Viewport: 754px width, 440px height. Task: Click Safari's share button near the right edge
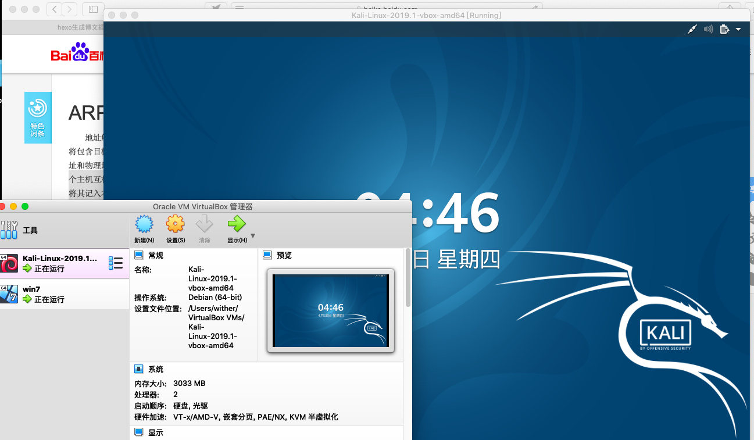click(x=729, y=9)
